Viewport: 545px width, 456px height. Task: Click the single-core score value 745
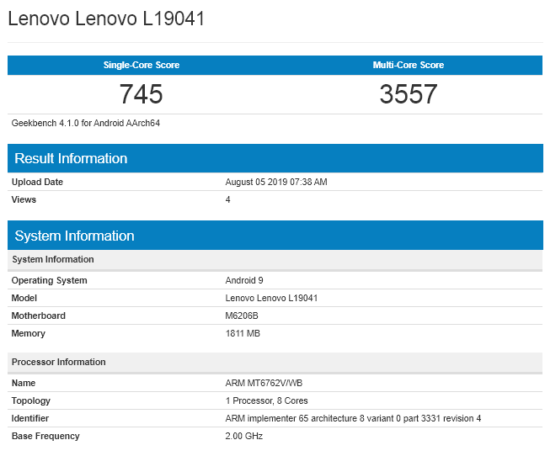point(141,93)
